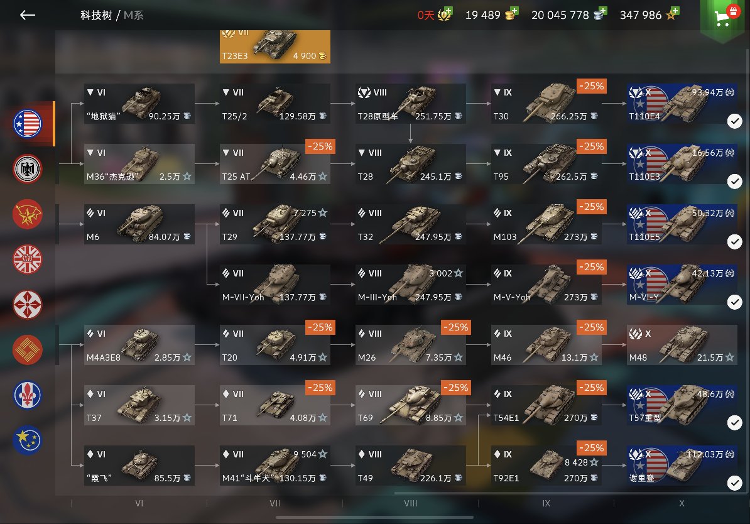Select the M系 breadcrumb label

133,15
